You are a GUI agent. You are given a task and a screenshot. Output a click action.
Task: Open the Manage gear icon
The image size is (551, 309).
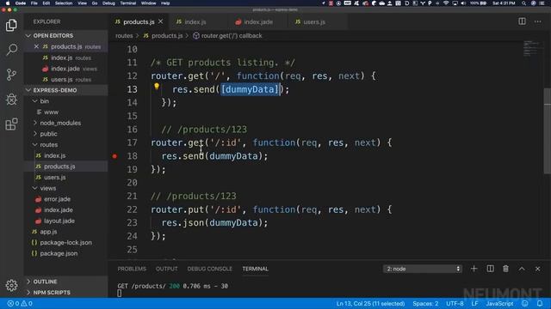(x=11, y=285)
